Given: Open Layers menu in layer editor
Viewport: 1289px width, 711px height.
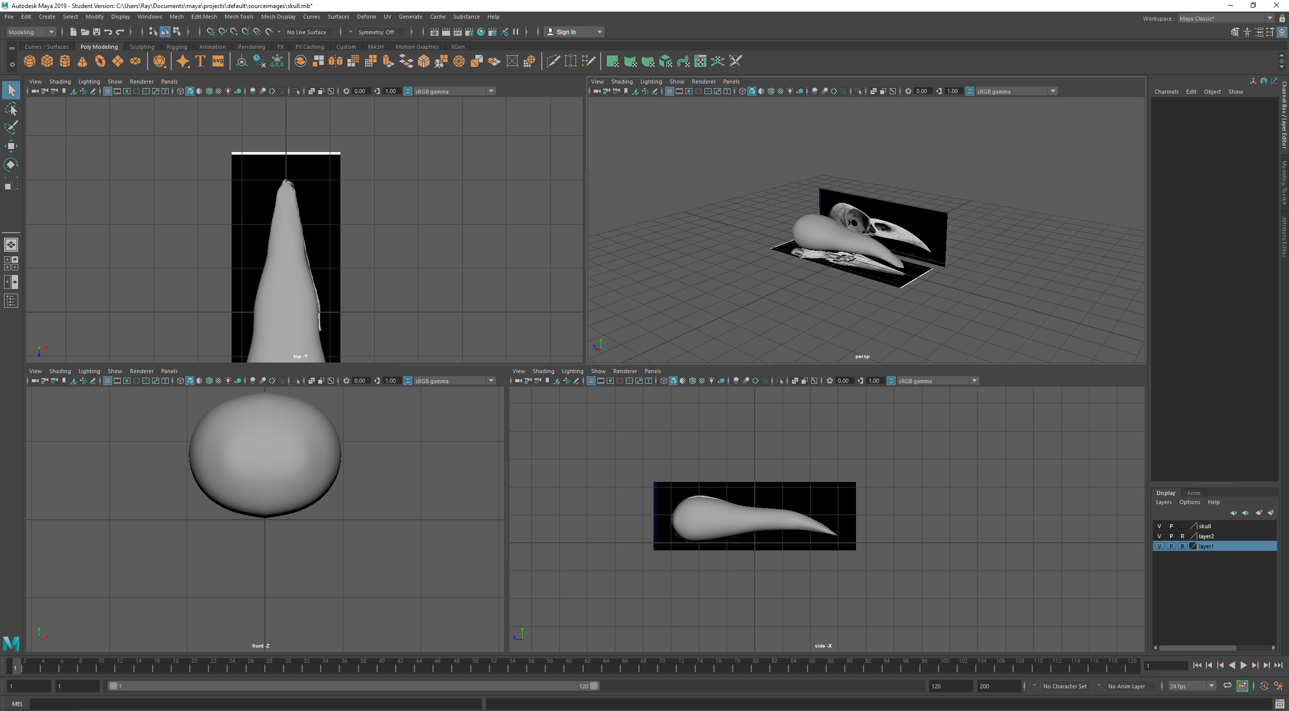Looking at the screenshot, I should pos(1163,502).
